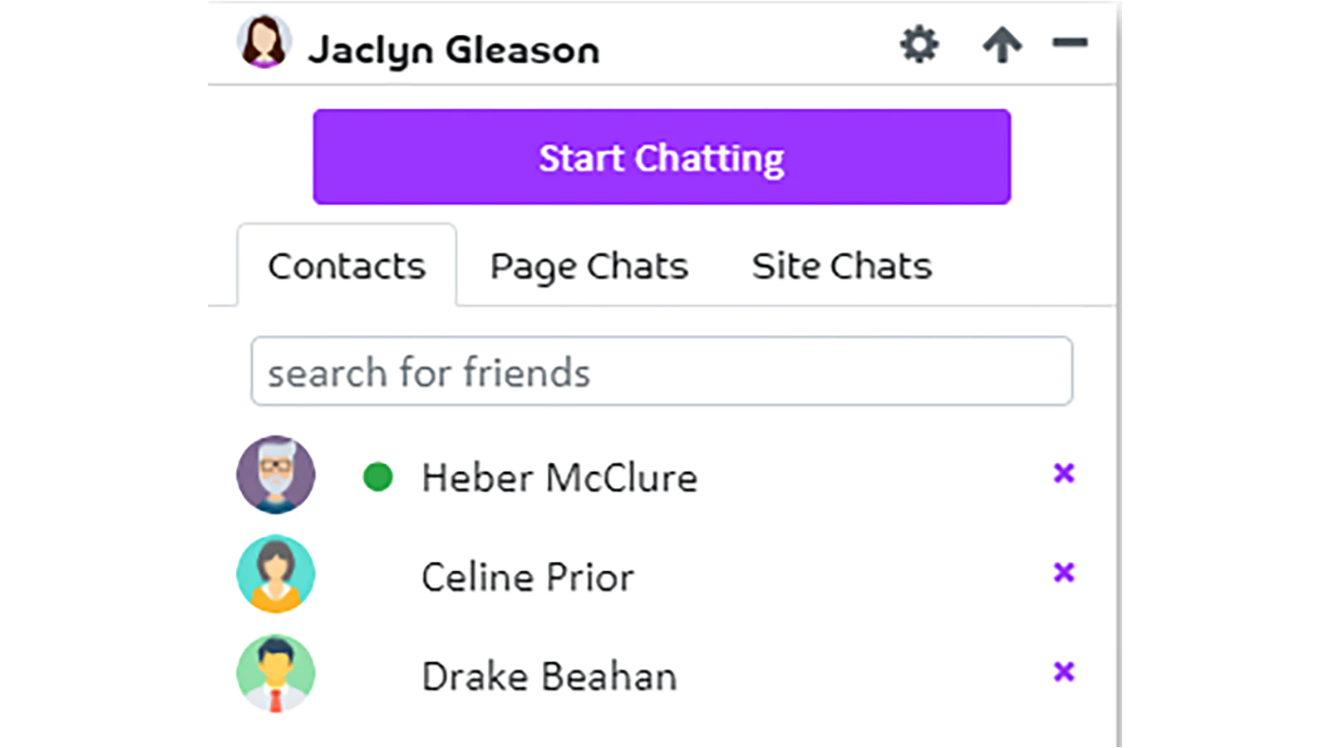Image resolution: width=1330 pixels, height=748 pixels.
Task: Click the Start Chatting button
Action: tap(662, 157)
